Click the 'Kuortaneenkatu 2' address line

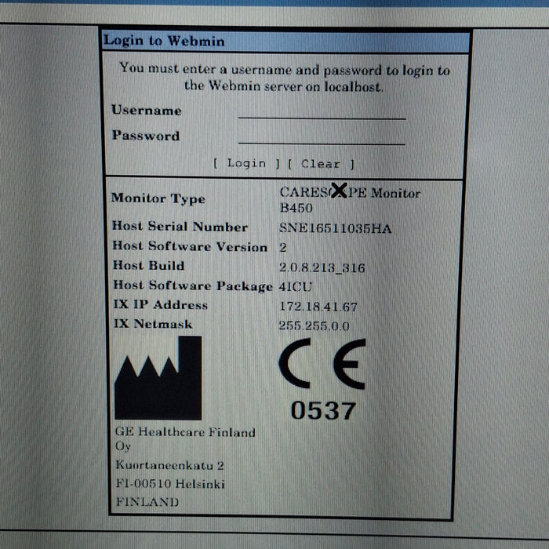pos(170,465)
